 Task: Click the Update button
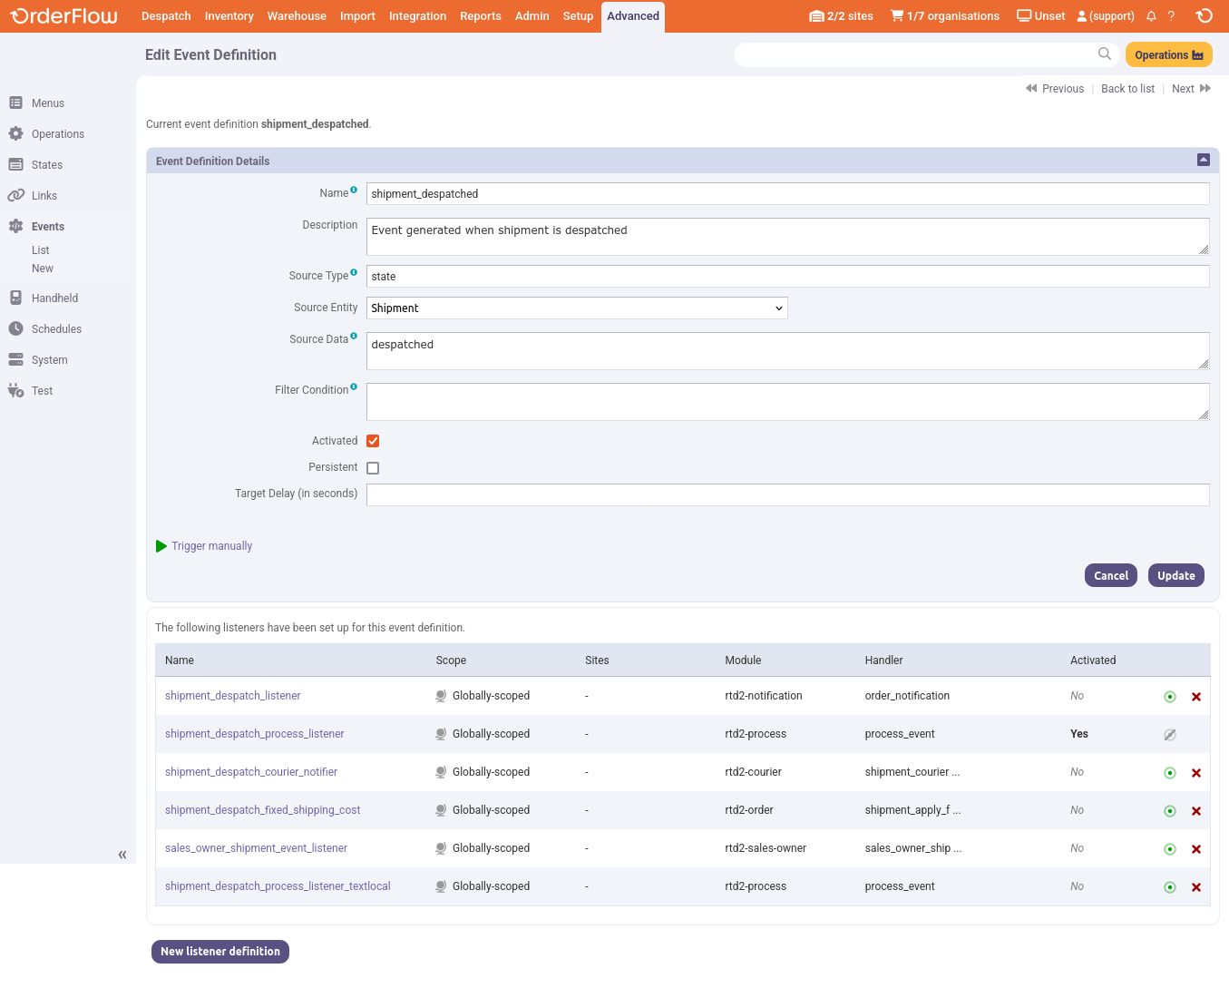point(1175,576)
